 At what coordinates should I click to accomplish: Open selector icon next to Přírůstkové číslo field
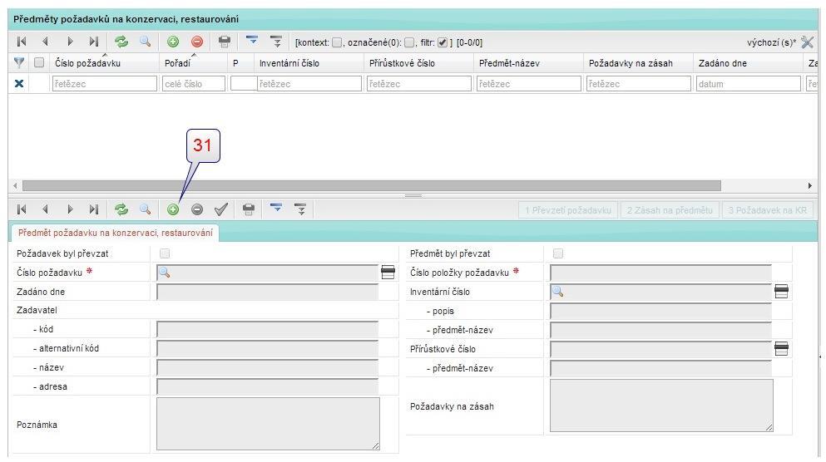[781, 348]
